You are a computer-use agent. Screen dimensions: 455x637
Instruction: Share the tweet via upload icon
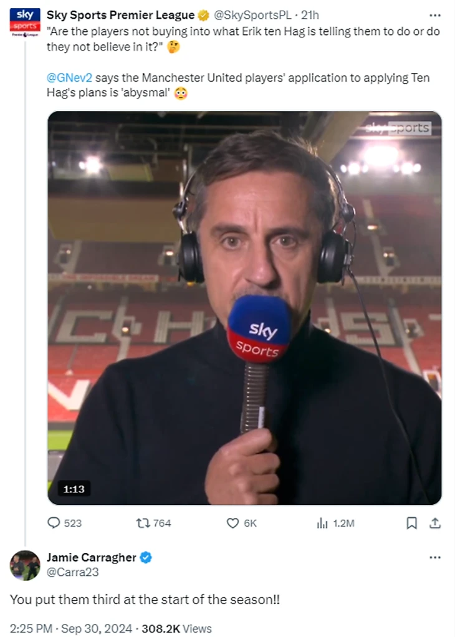point(436,523)
